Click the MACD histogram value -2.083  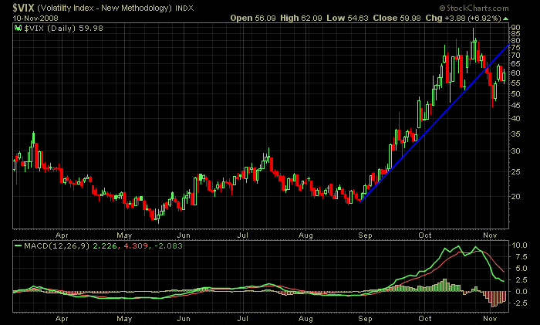click(x=168, y=246)
